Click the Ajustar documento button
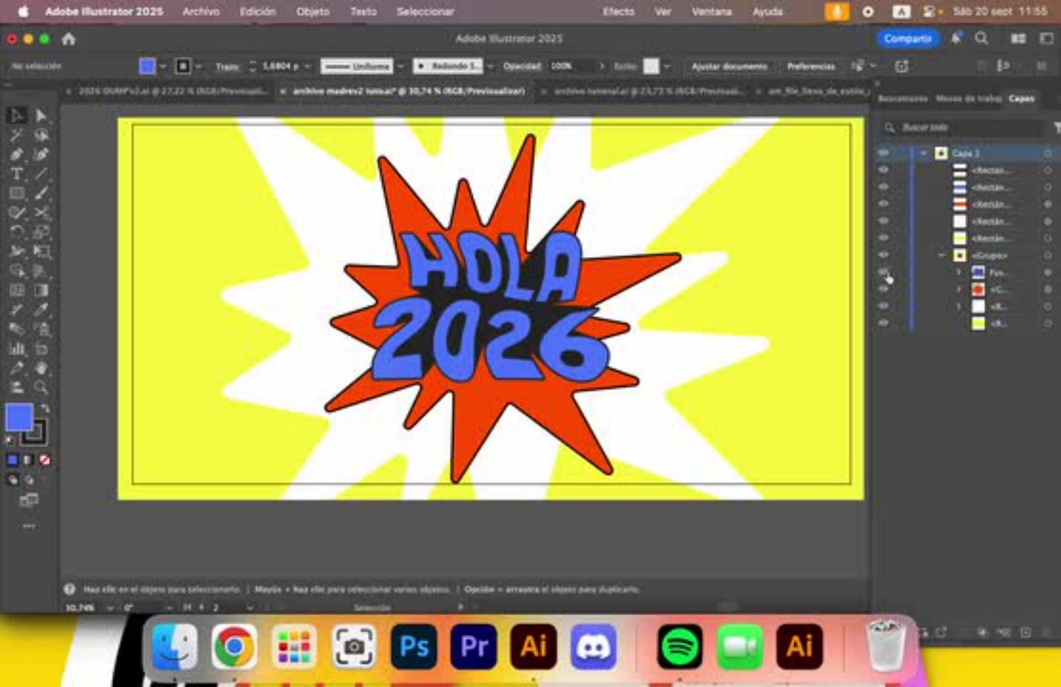The image size is (1061, 687). coord(729,66)
